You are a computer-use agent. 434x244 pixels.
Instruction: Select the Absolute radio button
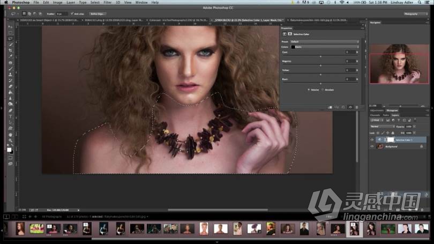coord(323,90)
